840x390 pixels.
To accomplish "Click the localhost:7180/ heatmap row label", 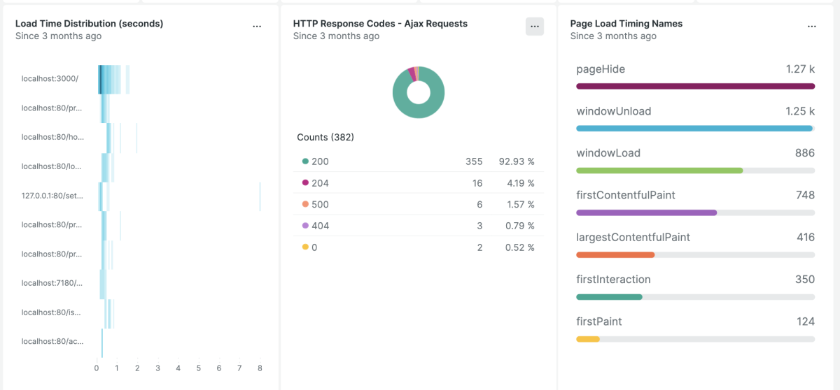I will 52,283.
